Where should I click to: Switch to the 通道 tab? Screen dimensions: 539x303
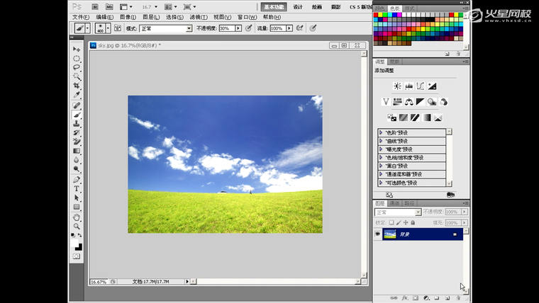[x=395, y=203]
